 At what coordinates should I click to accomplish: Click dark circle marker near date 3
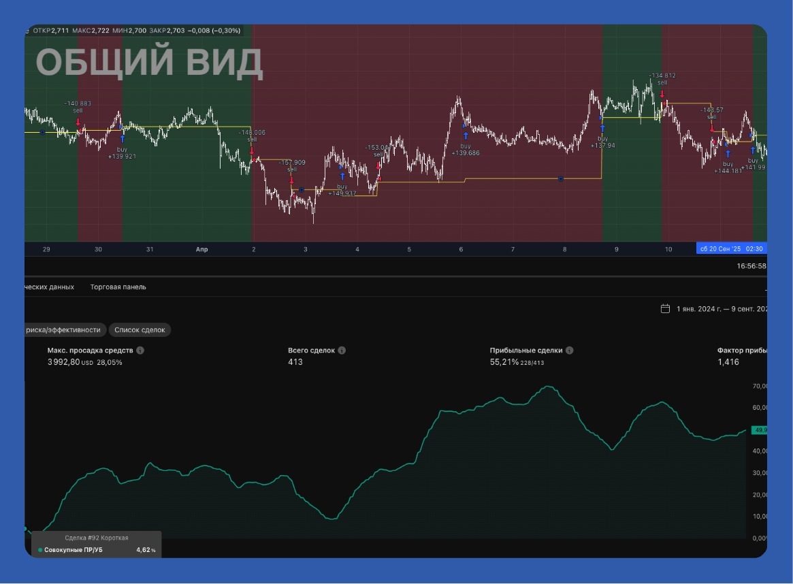click(x=302, y=190)
